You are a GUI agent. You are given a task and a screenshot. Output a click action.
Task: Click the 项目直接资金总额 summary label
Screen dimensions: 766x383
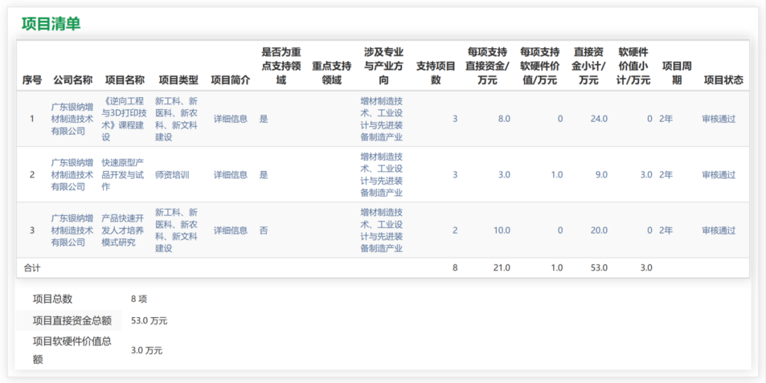coord(72,321)
